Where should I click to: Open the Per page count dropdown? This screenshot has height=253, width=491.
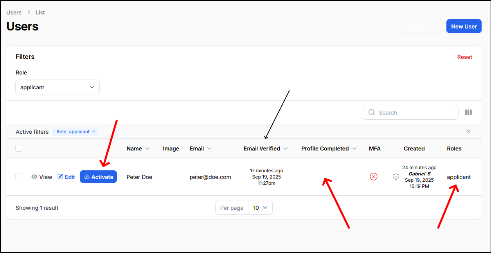260,208
